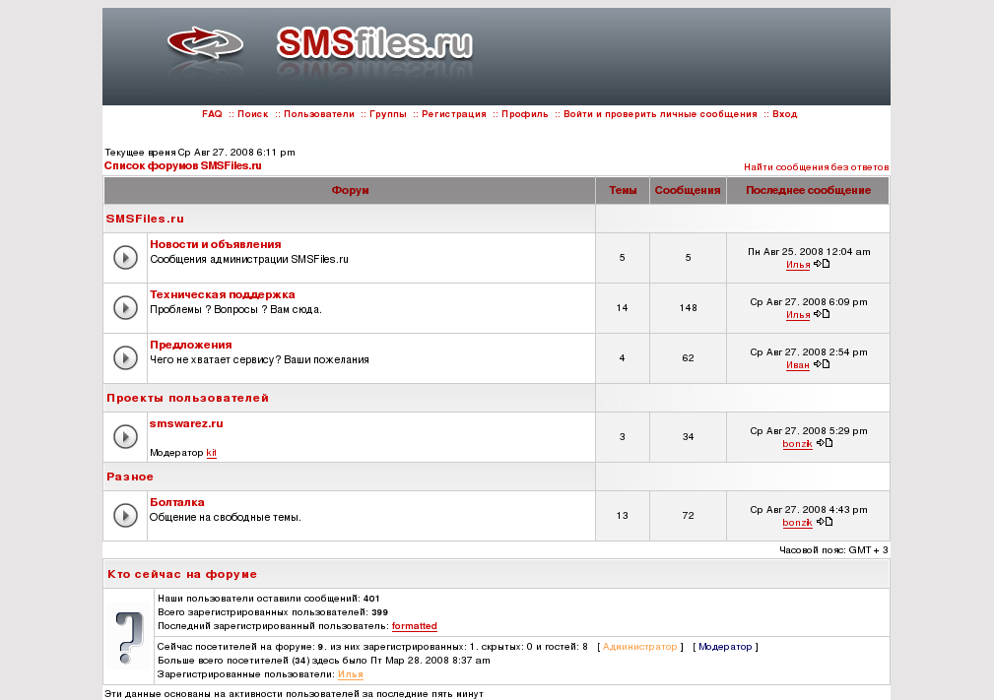Open the smswarez.ru forum

(186, 423)
